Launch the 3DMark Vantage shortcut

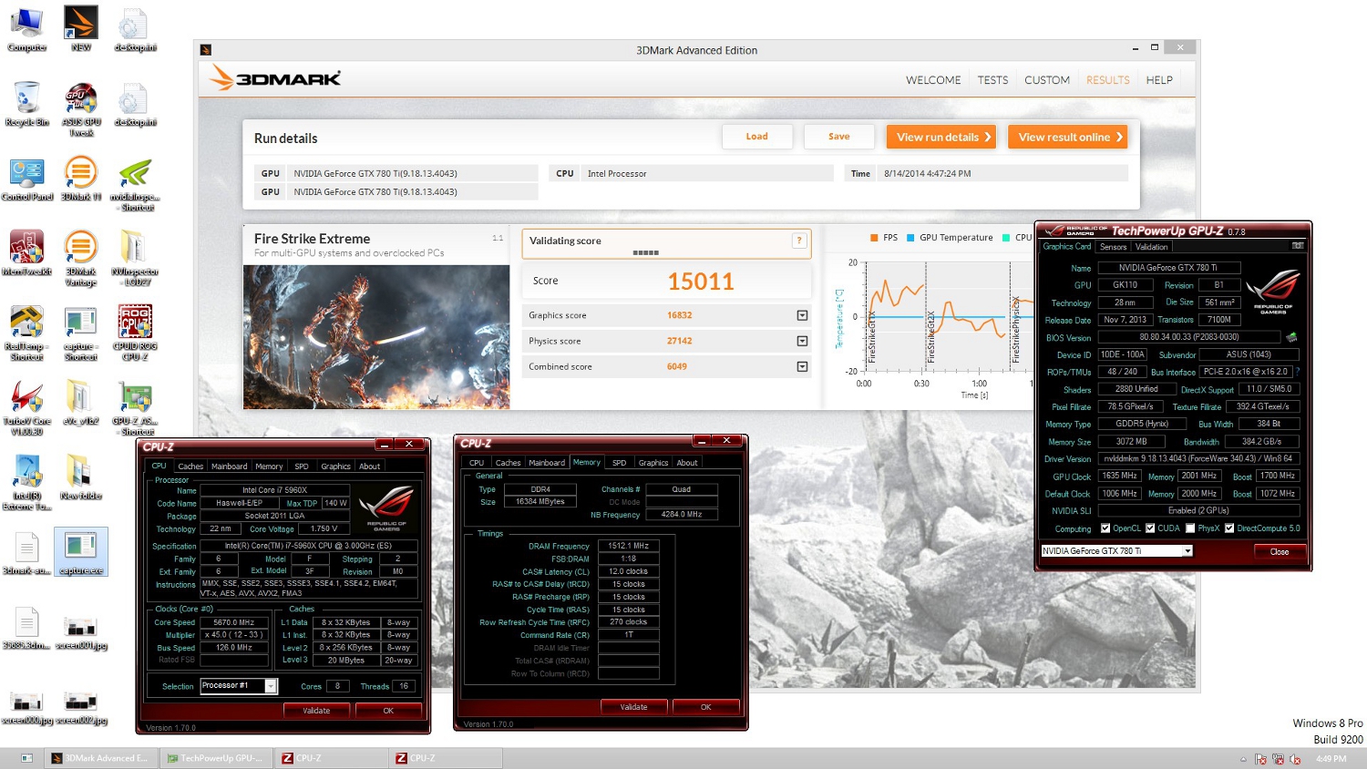[x=80, y=259]
